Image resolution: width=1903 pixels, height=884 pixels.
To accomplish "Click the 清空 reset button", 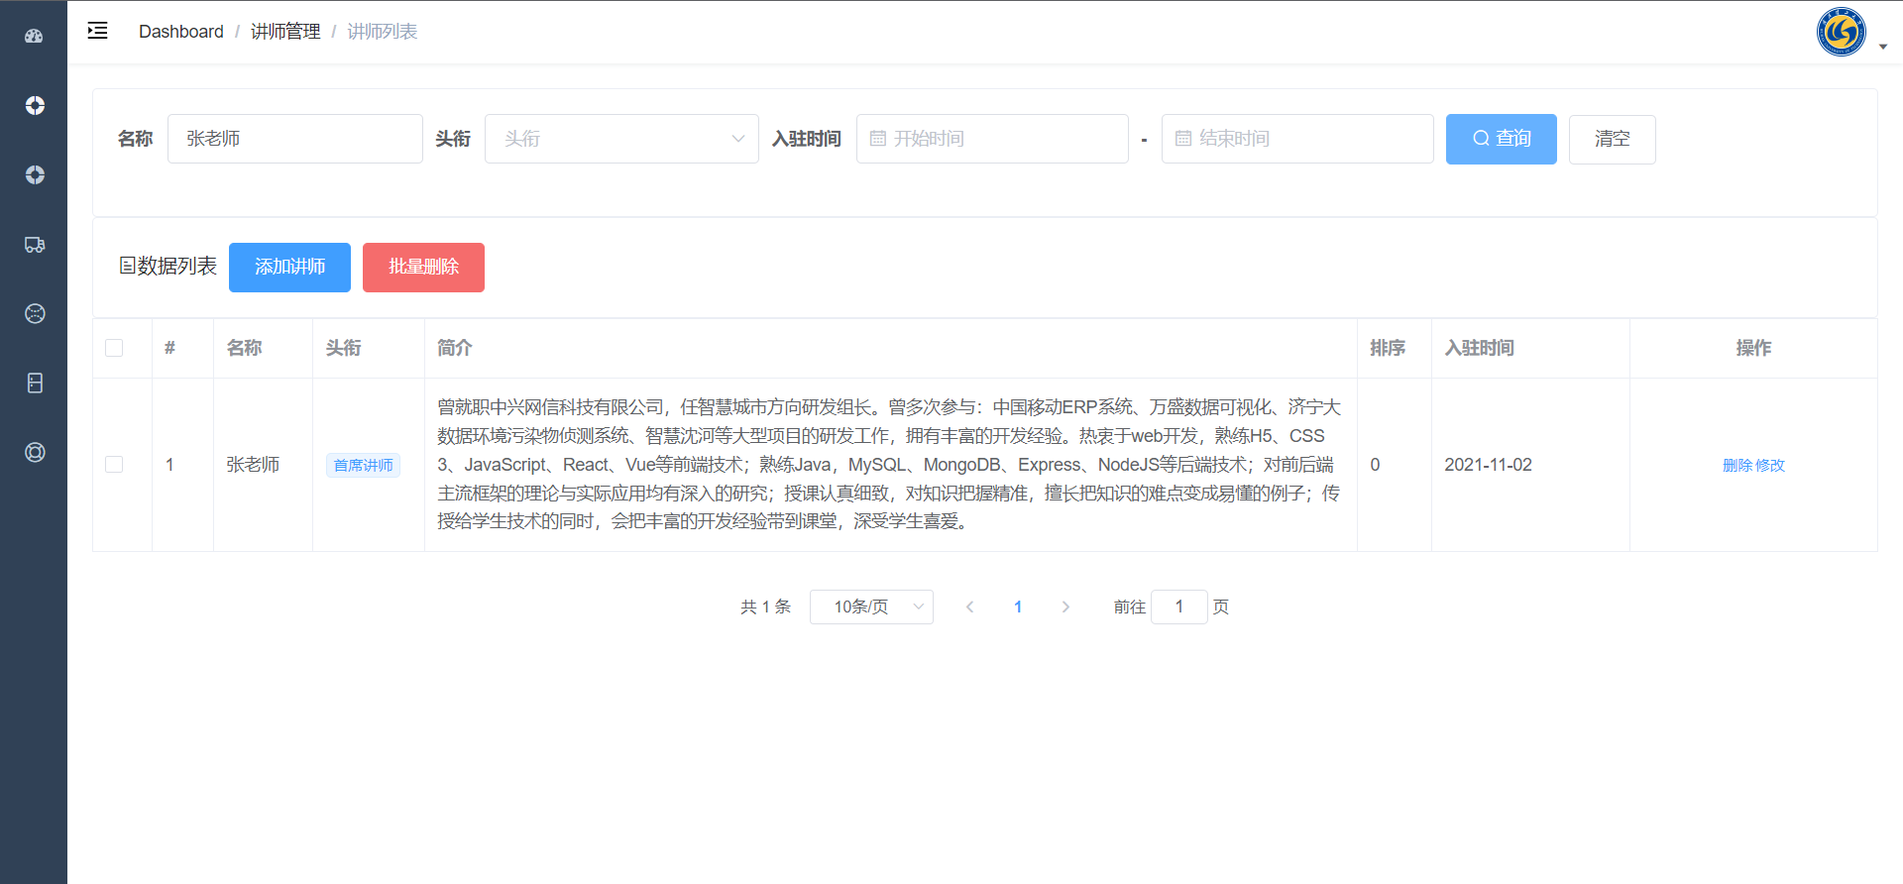I will pos(1613,139).
